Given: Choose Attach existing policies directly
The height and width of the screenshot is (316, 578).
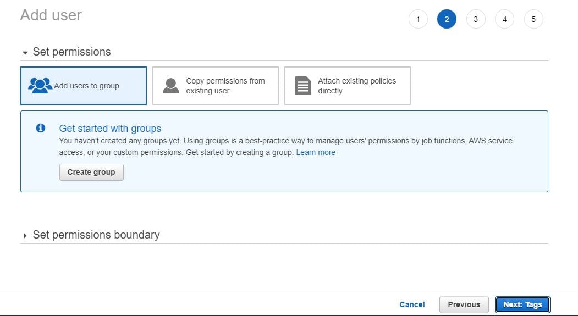Looking at the screenshot, I should [x=348, y=86].
